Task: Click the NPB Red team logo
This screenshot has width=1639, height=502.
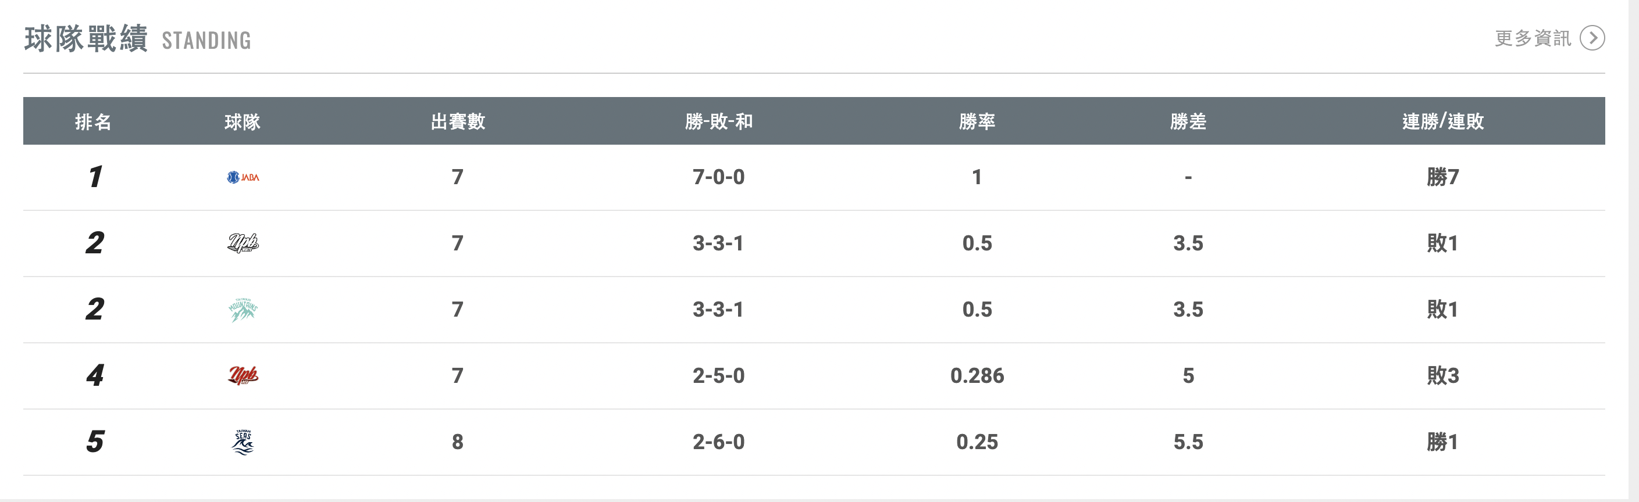Action: (x=243, y=375)
